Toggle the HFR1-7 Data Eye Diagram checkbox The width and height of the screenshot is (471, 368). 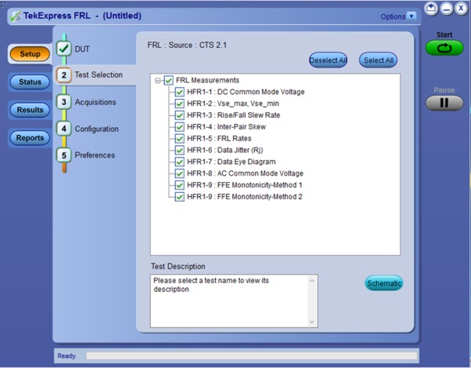coord(180,162)
